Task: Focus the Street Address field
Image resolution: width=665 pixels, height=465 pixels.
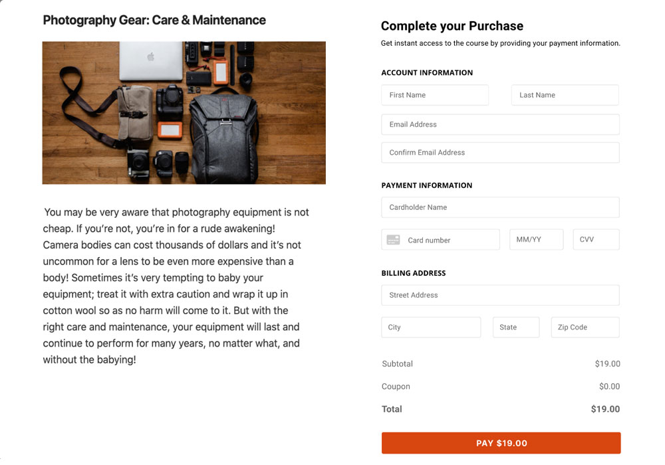Action: (500, 295)
